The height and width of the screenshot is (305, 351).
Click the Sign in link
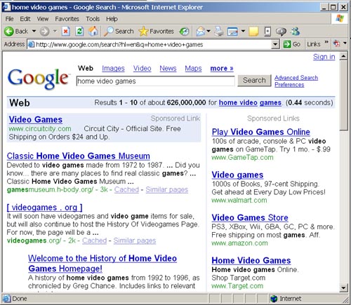(x=324, y=57)
